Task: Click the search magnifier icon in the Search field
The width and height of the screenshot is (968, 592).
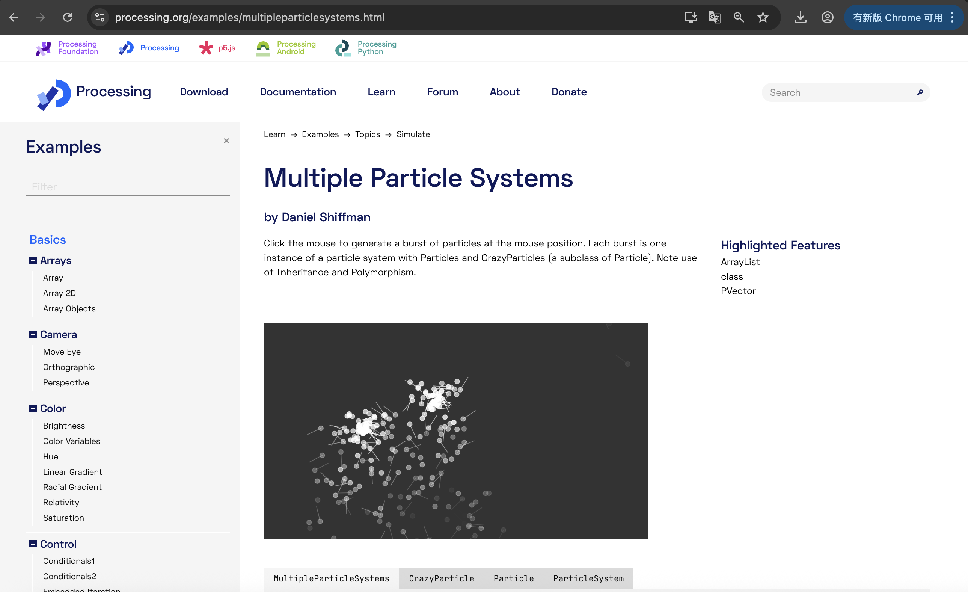Action: click(x=920, y=92)
